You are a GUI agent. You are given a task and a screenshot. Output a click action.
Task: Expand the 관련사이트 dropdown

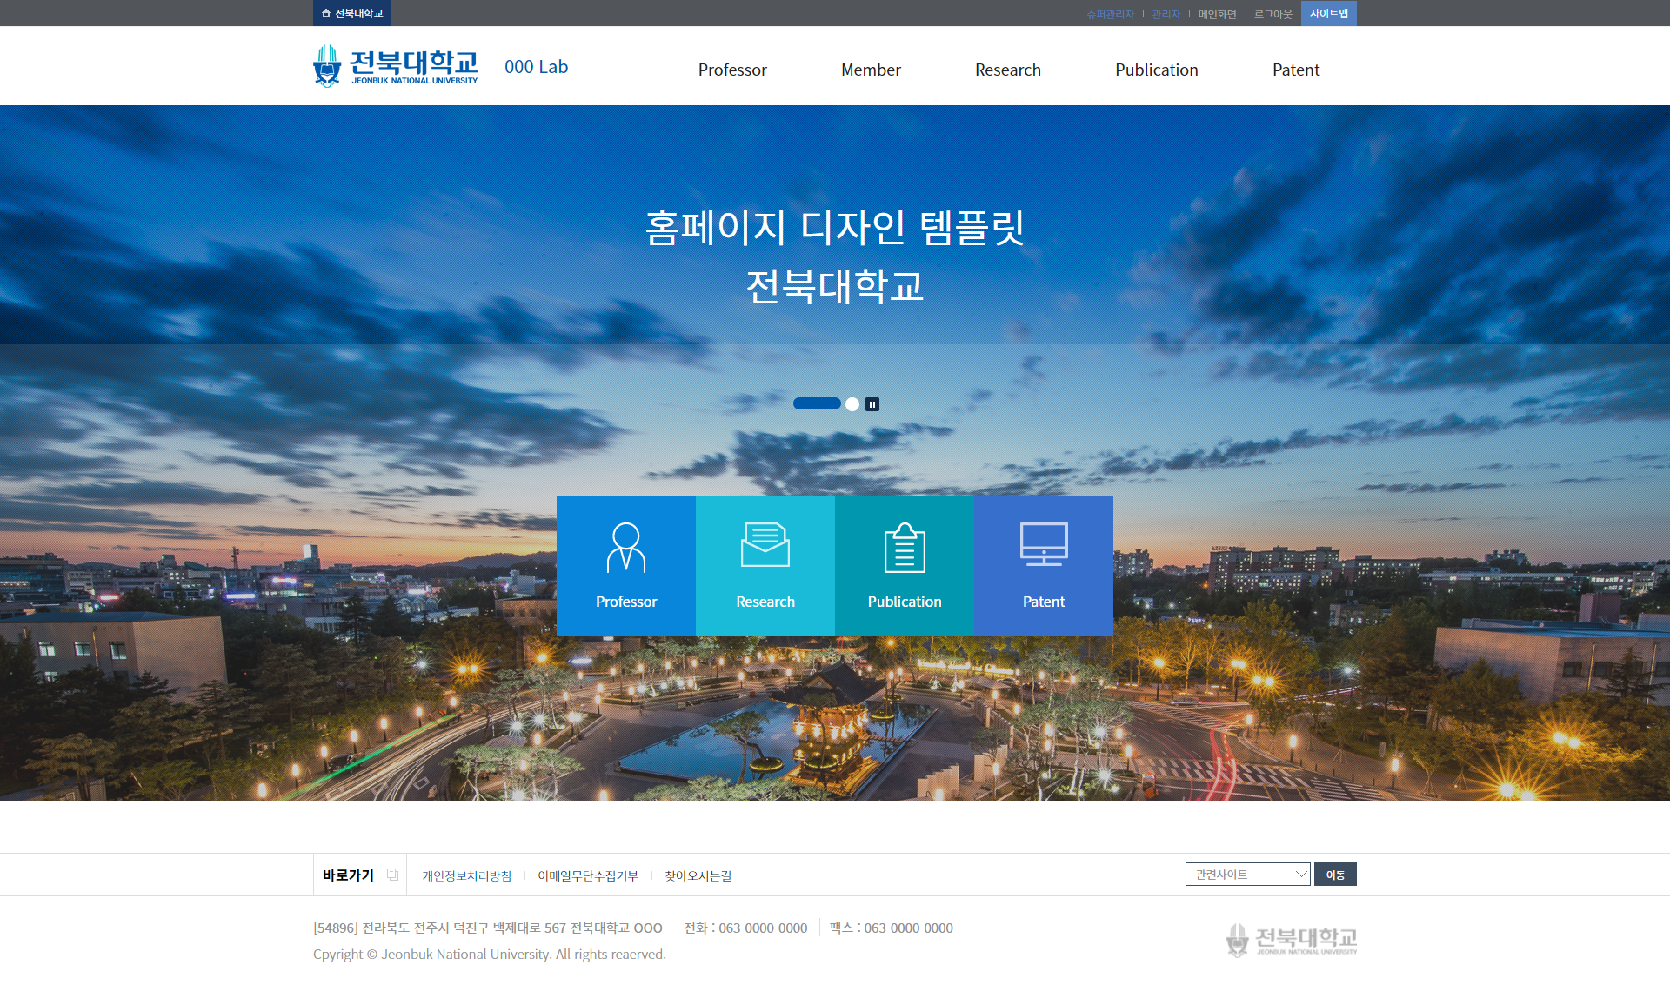click(x=1247, y=875)
